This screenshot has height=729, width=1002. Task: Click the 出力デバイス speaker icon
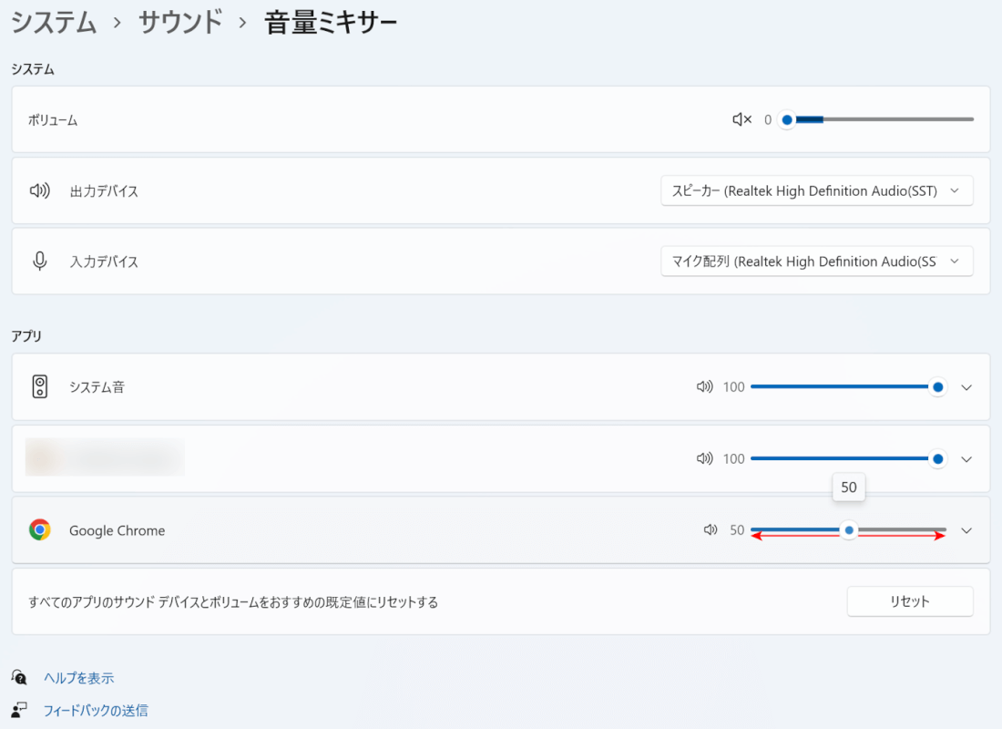pyautogui.click(x=39, y=191)
